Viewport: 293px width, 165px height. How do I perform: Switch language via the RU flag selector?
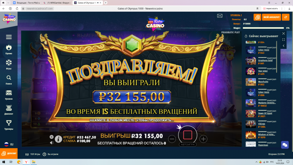tap(9, 144)
